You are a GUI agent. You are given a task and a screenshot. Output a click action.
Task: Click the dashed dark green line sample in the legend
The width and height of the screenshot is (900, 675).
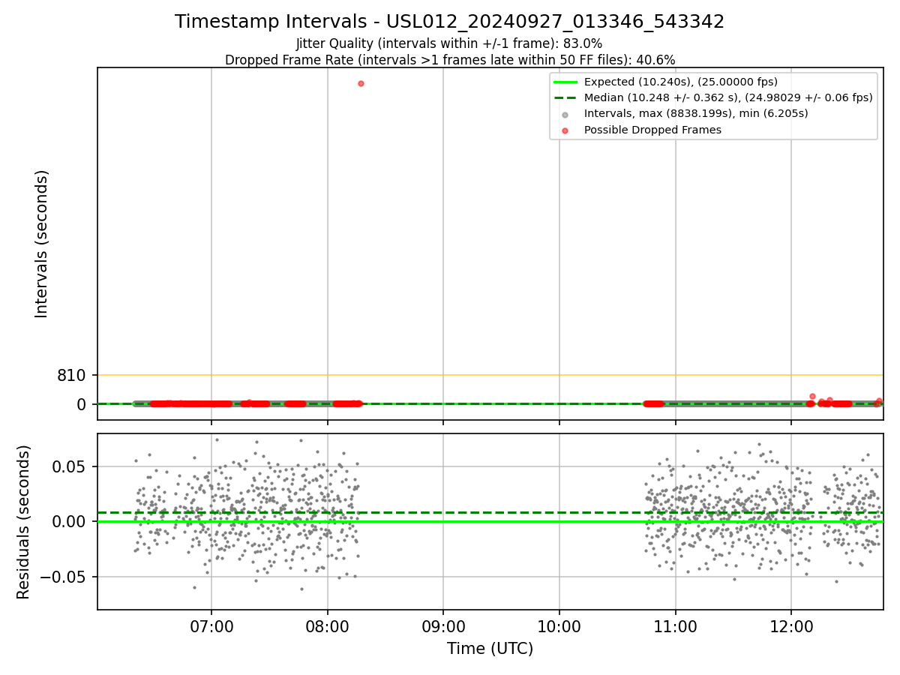[565, 97]
